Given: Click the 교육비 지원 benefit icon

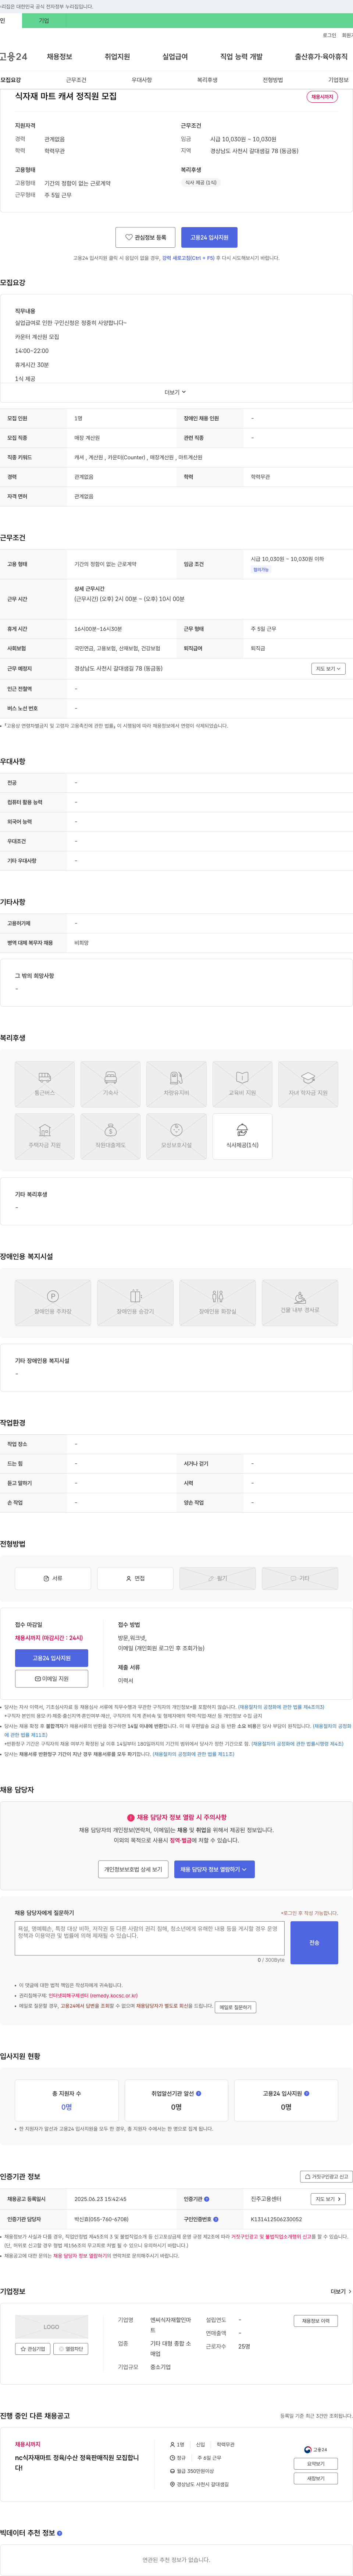Looking at the screenshot, I should tap(242, 1084).
